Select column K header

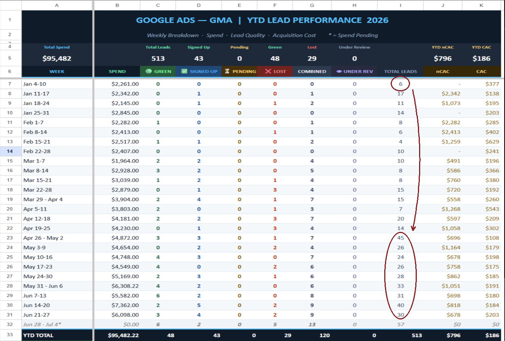tap(482, 5)
